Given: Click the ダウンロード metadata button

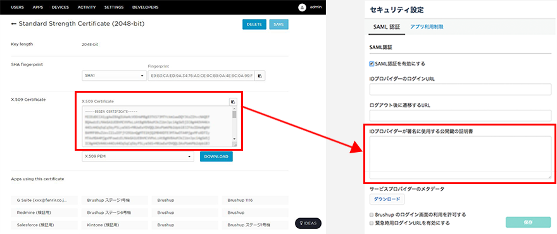Looking at the screenshot, I should click(x=387, y=199).
